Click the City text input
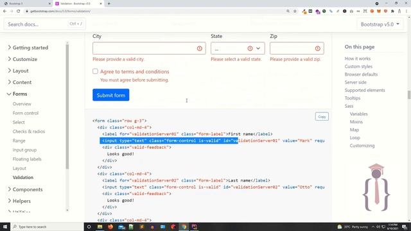 click(x=149, y=48)
